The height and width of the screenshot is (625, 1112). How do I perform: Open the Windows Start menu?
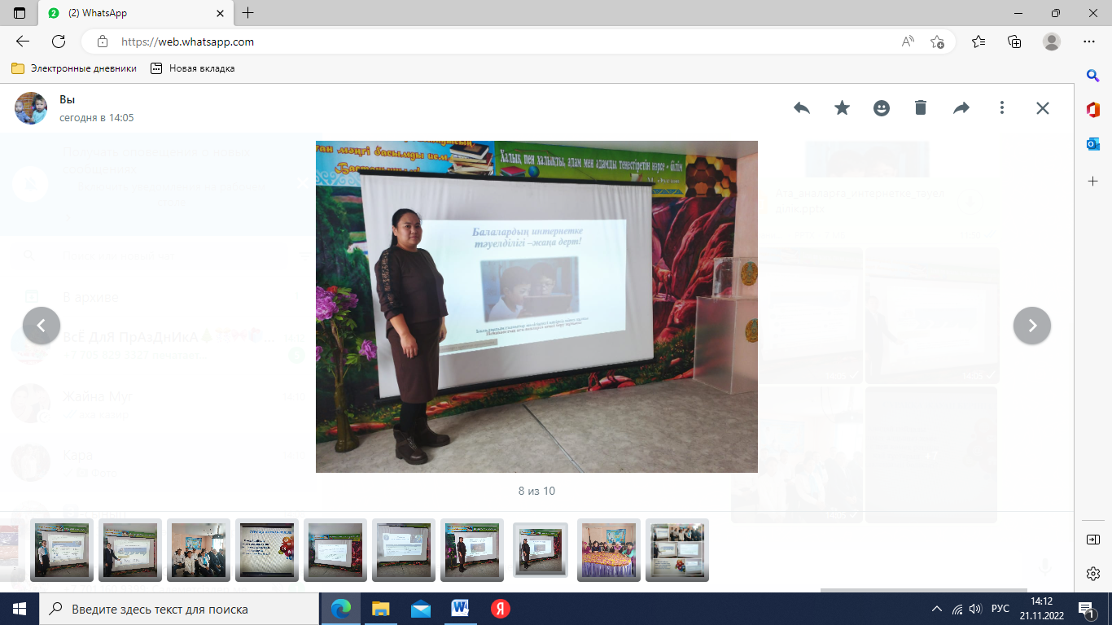[20, 609]
